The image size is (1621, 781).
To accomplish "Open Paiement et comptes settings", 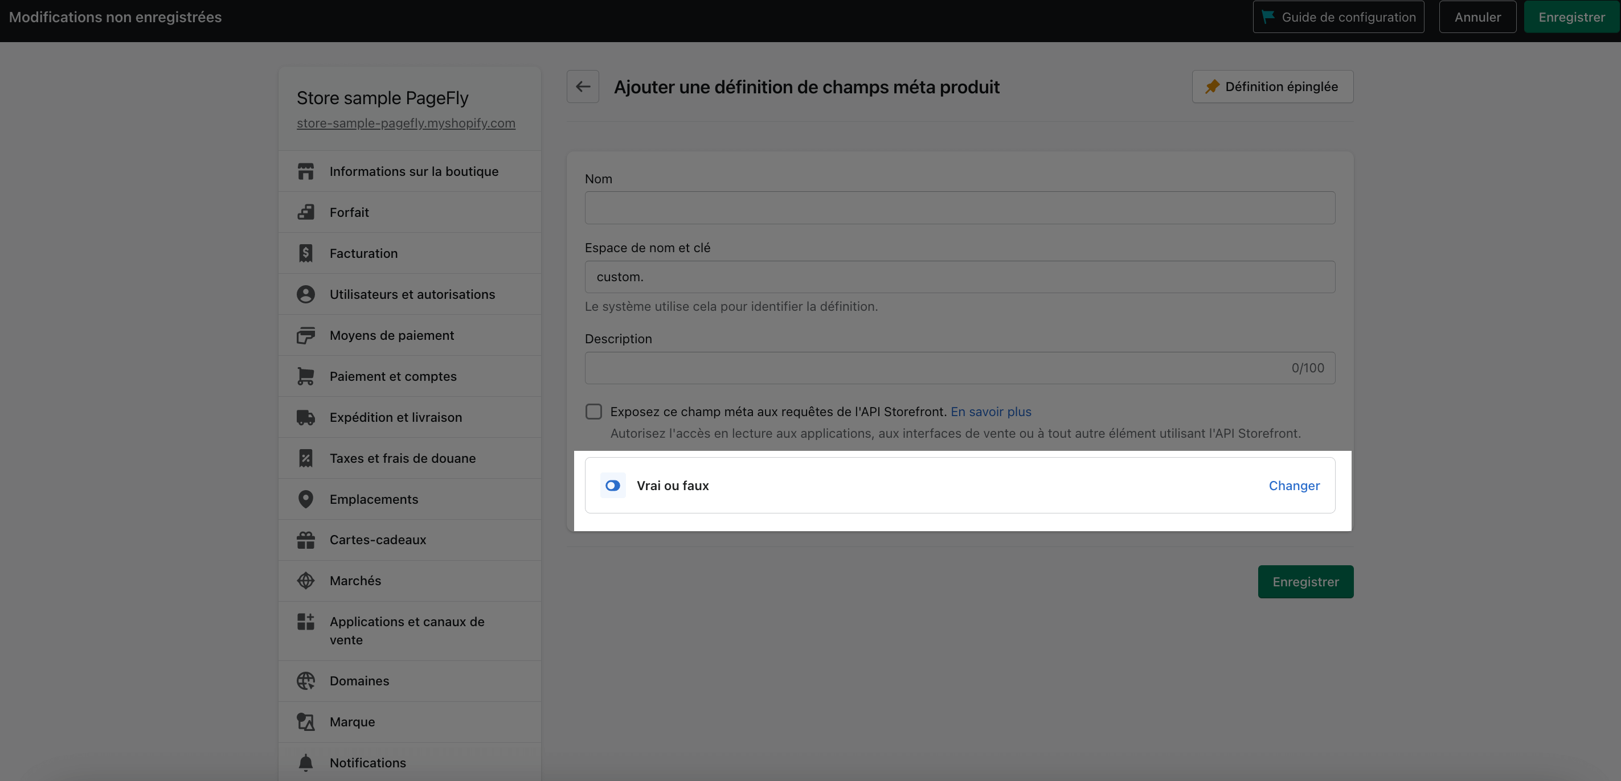I will click(x=410, y=376).
